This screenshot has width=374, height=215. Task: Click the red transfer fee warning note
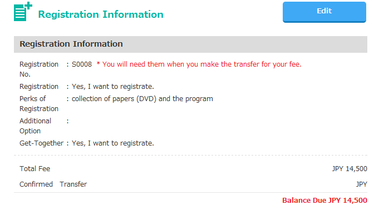[x=199, y=64]
